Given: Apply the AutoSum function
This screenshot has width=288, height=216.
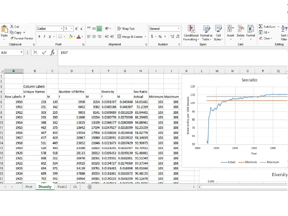Looking at the screenshot, I should [x=269, y=26].
